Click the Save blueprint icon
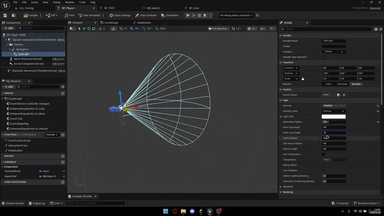Image resolution: width=384 pixels, height=216 pixels. point(5,16)
